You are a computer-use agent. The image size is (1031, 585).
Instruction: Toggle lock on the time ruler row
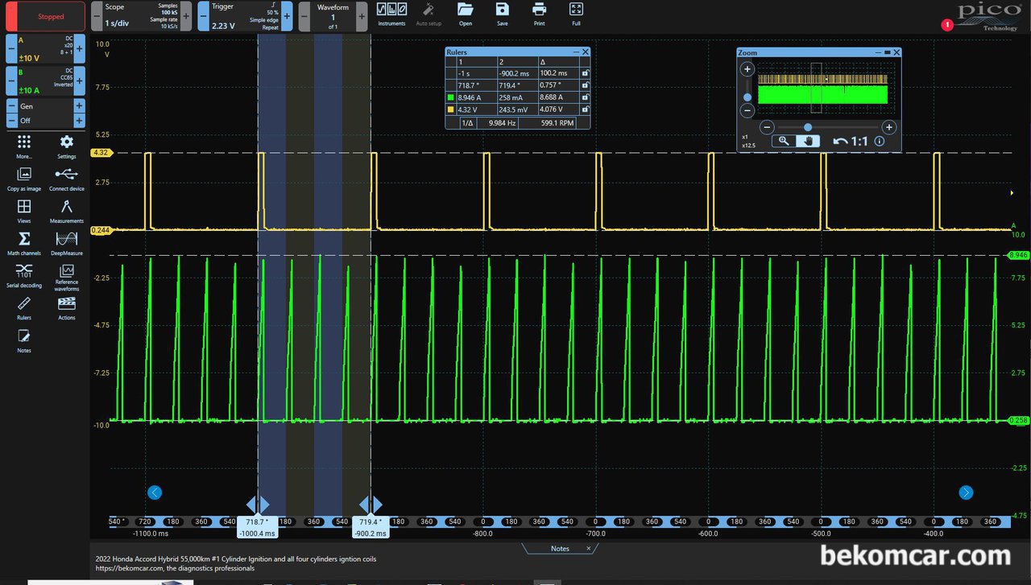click(584, 73)
